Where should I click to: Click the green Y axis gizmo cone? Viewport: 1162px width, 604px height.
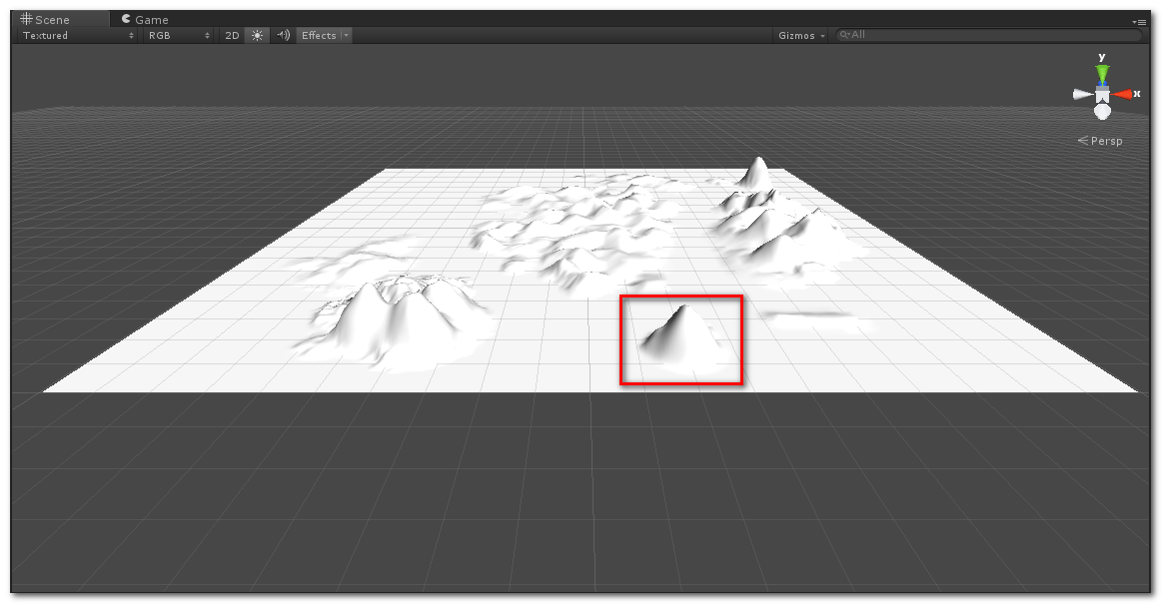coord(1103,74)
